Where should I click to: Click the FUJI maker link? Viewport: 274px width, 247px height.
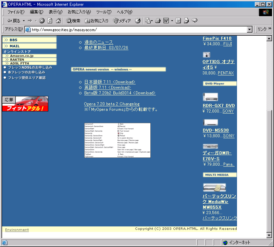point(228,44)
